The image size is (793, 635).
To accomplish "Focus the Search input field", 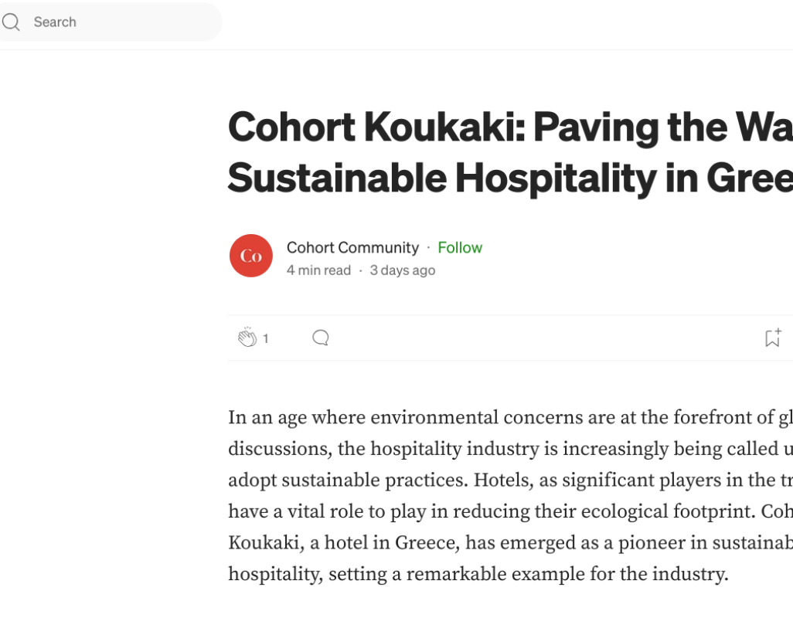I will click(116, 22).
